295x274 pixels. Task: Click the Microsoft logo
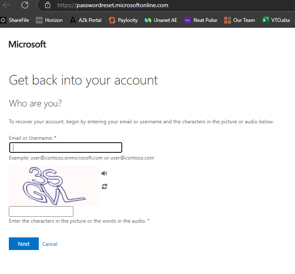(27, 44)
